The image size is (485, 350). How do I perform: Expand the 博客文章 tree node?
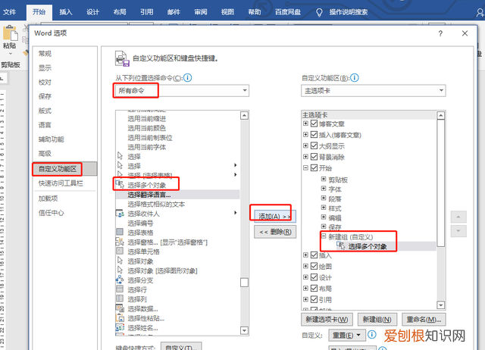[x=305, y=123]
